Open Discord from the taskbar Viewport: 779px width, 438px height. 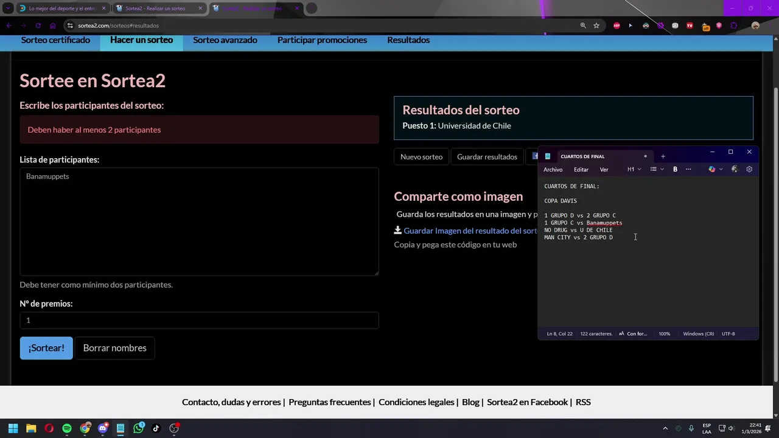103,428
